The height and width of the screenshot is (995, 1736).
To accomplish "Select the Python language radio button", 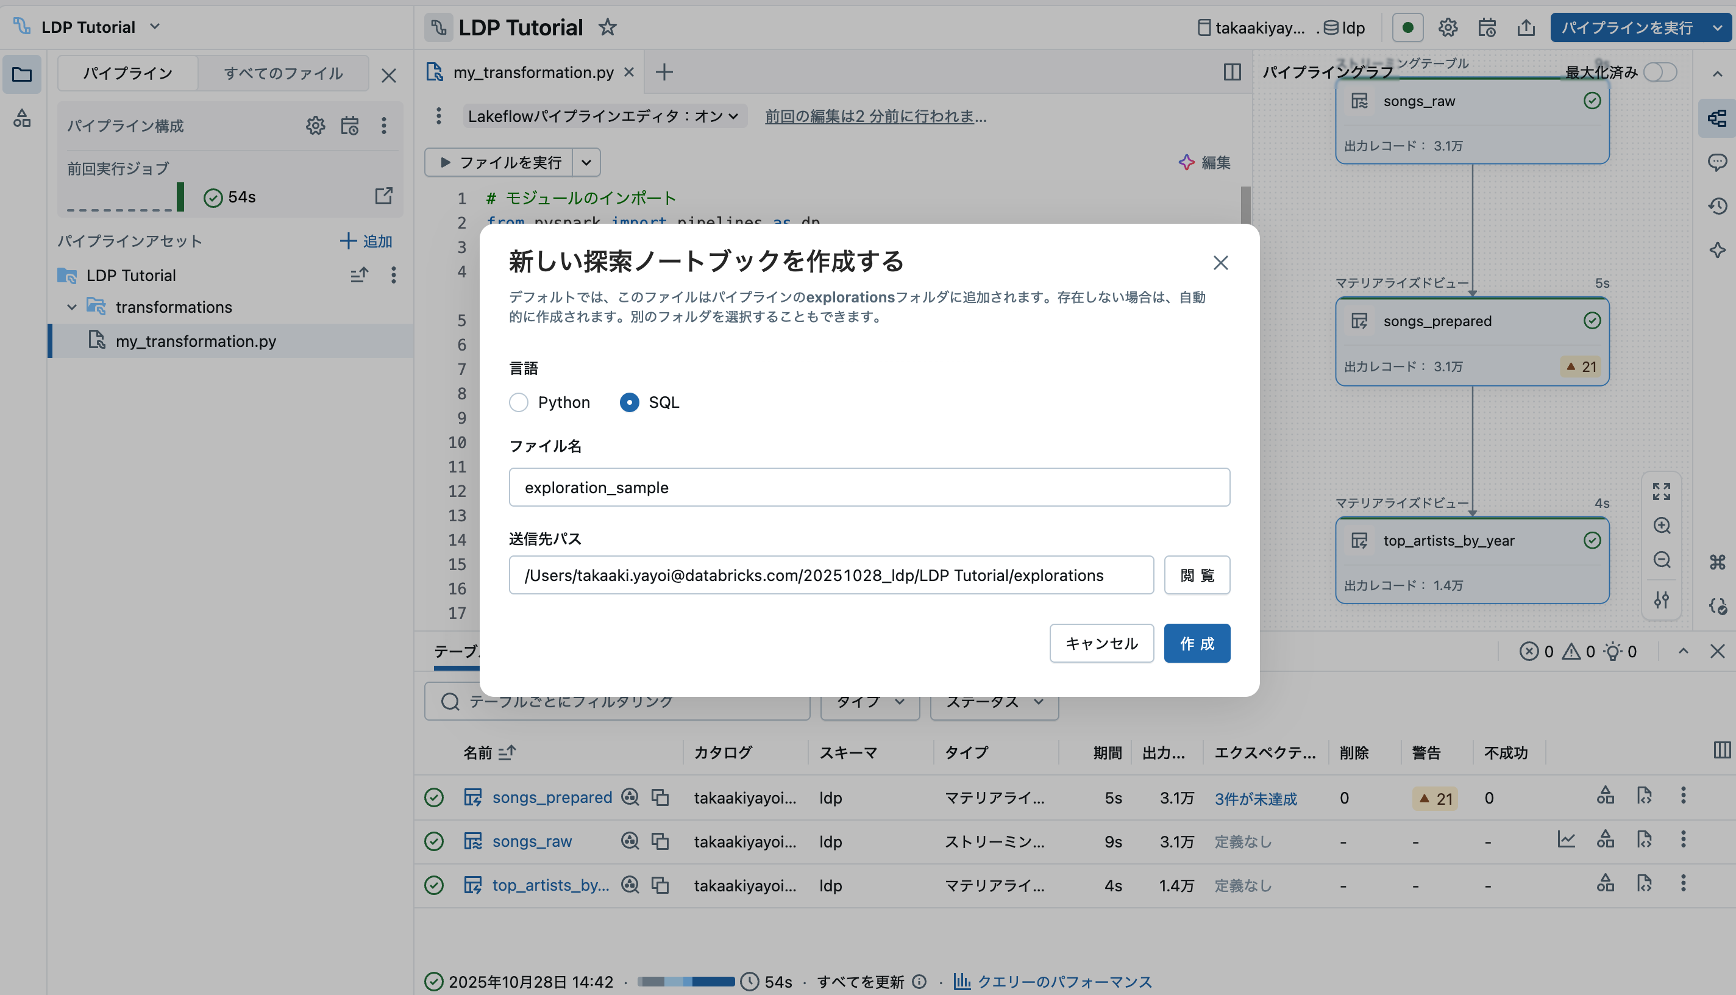I will [x=519, y=402].
